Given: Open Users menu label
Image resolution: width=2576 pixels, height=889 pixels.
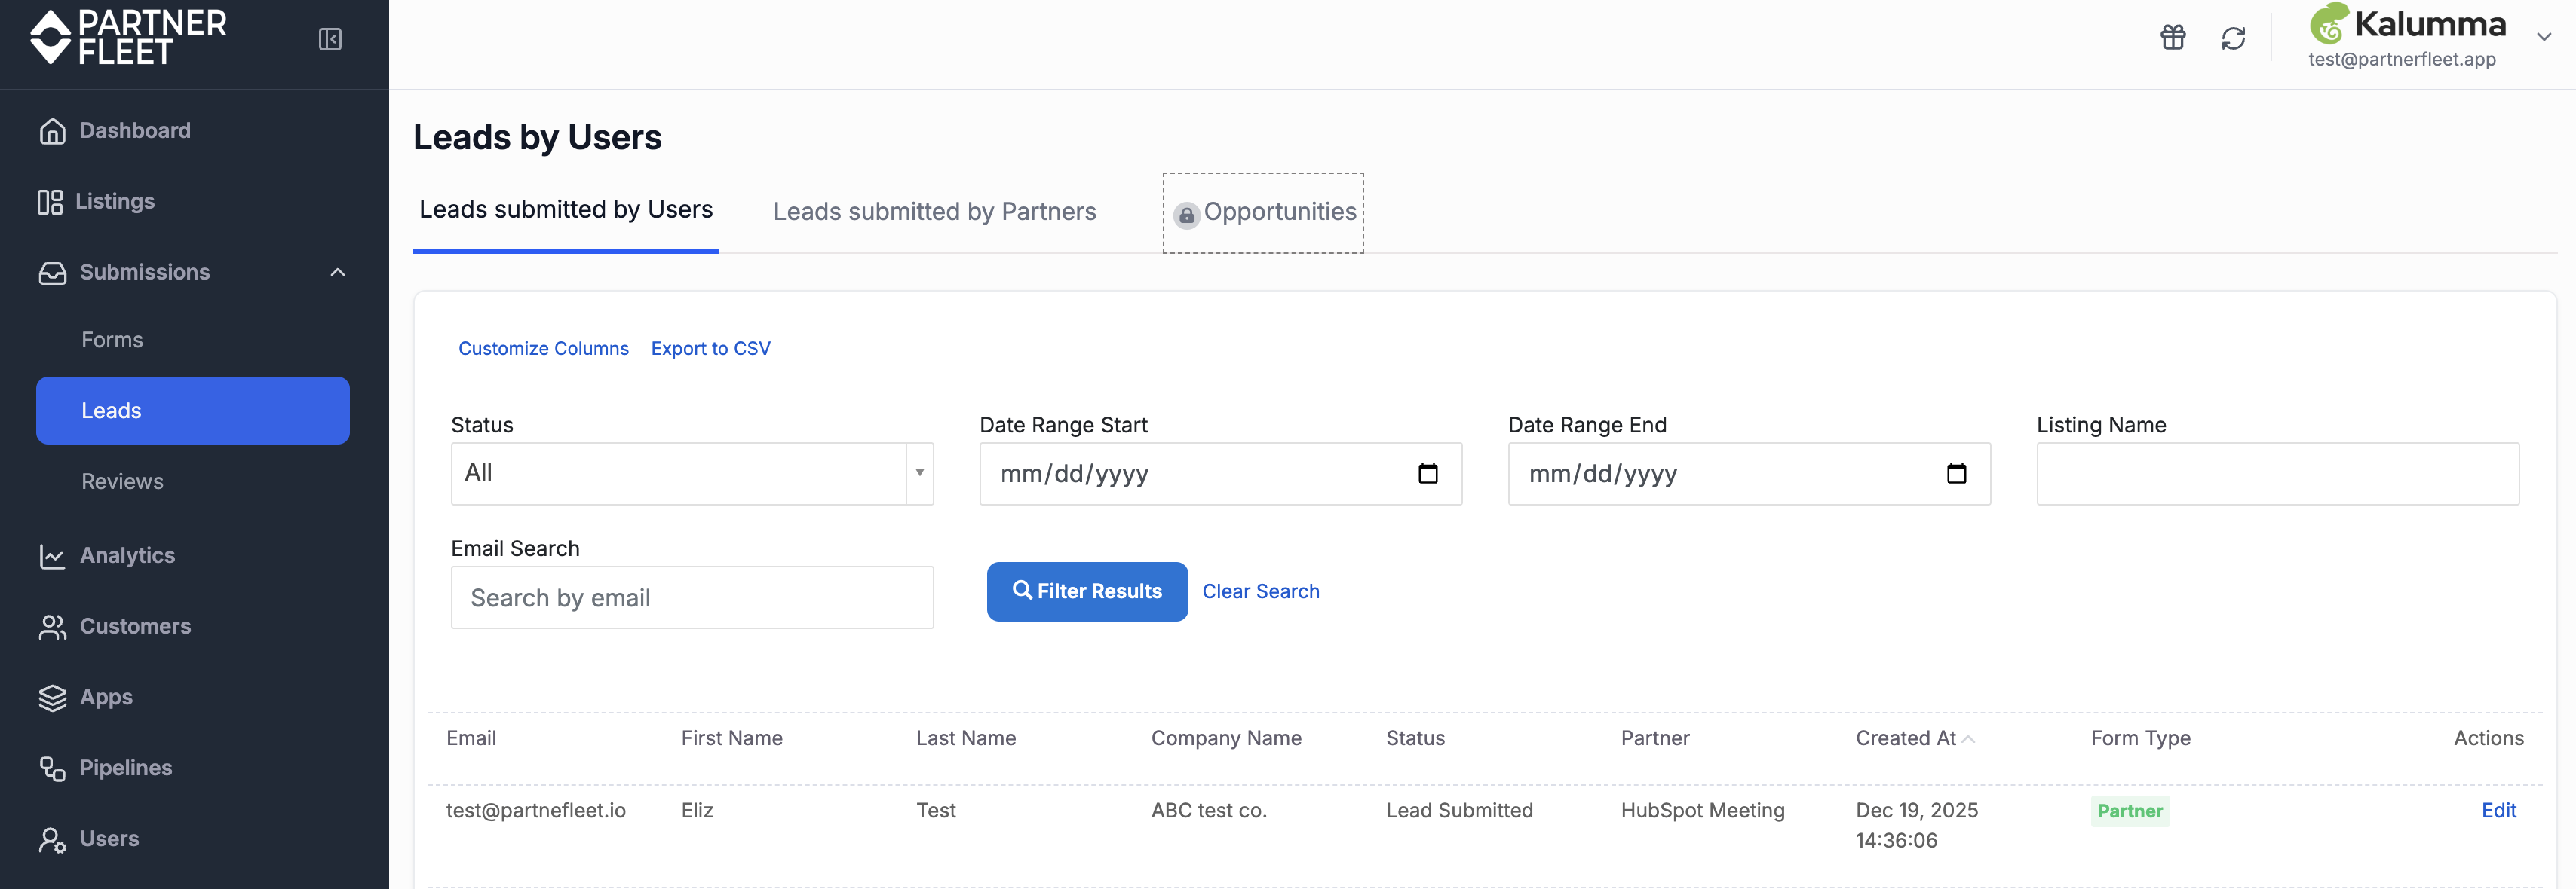Looking at the screenshot, I should (109, 839).
